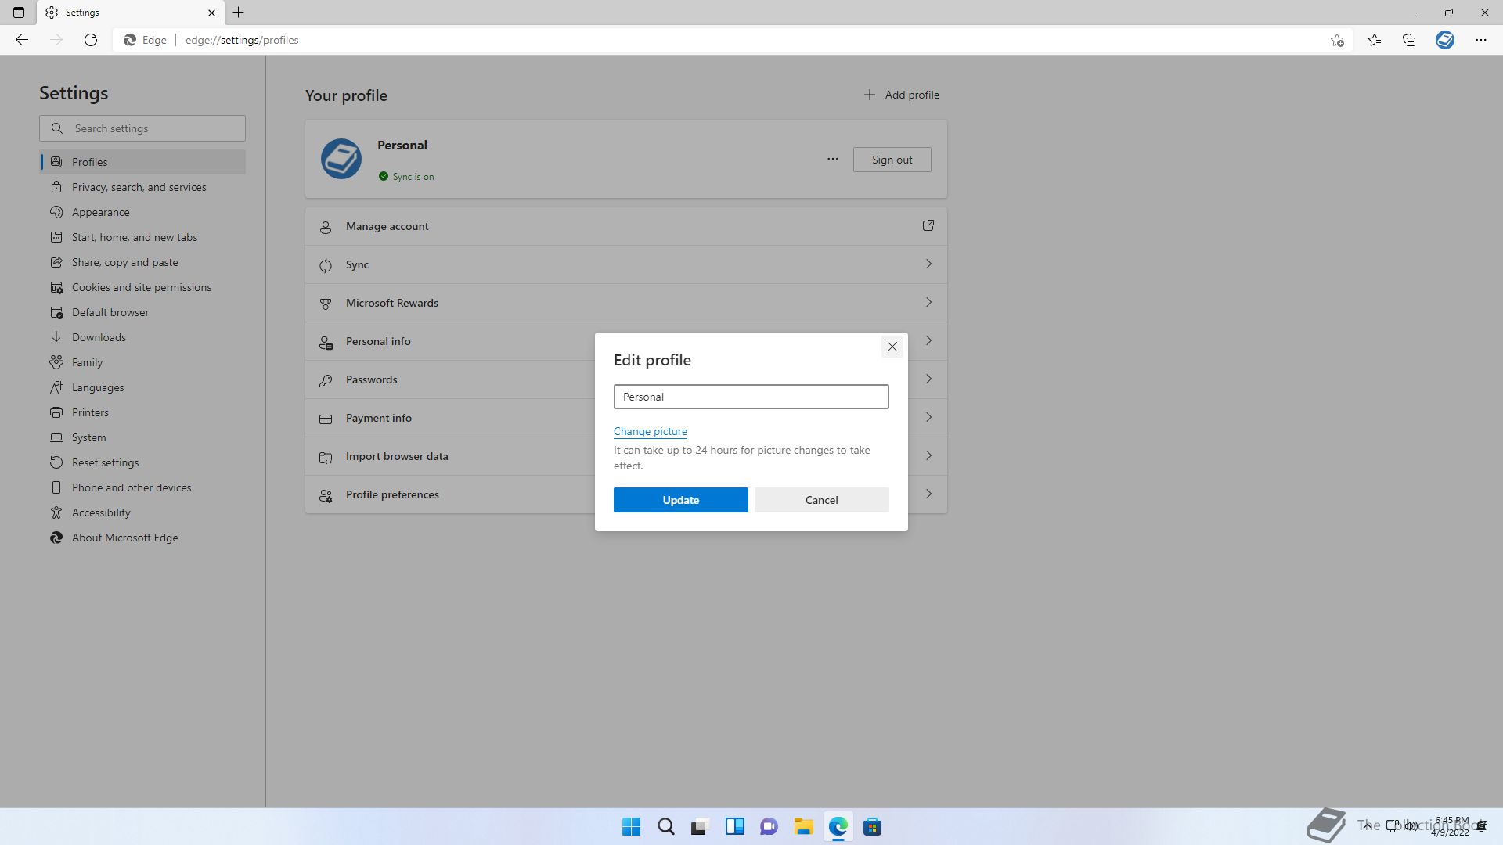
Task: Click the Passwords key icon
Action: pos(326,380)
